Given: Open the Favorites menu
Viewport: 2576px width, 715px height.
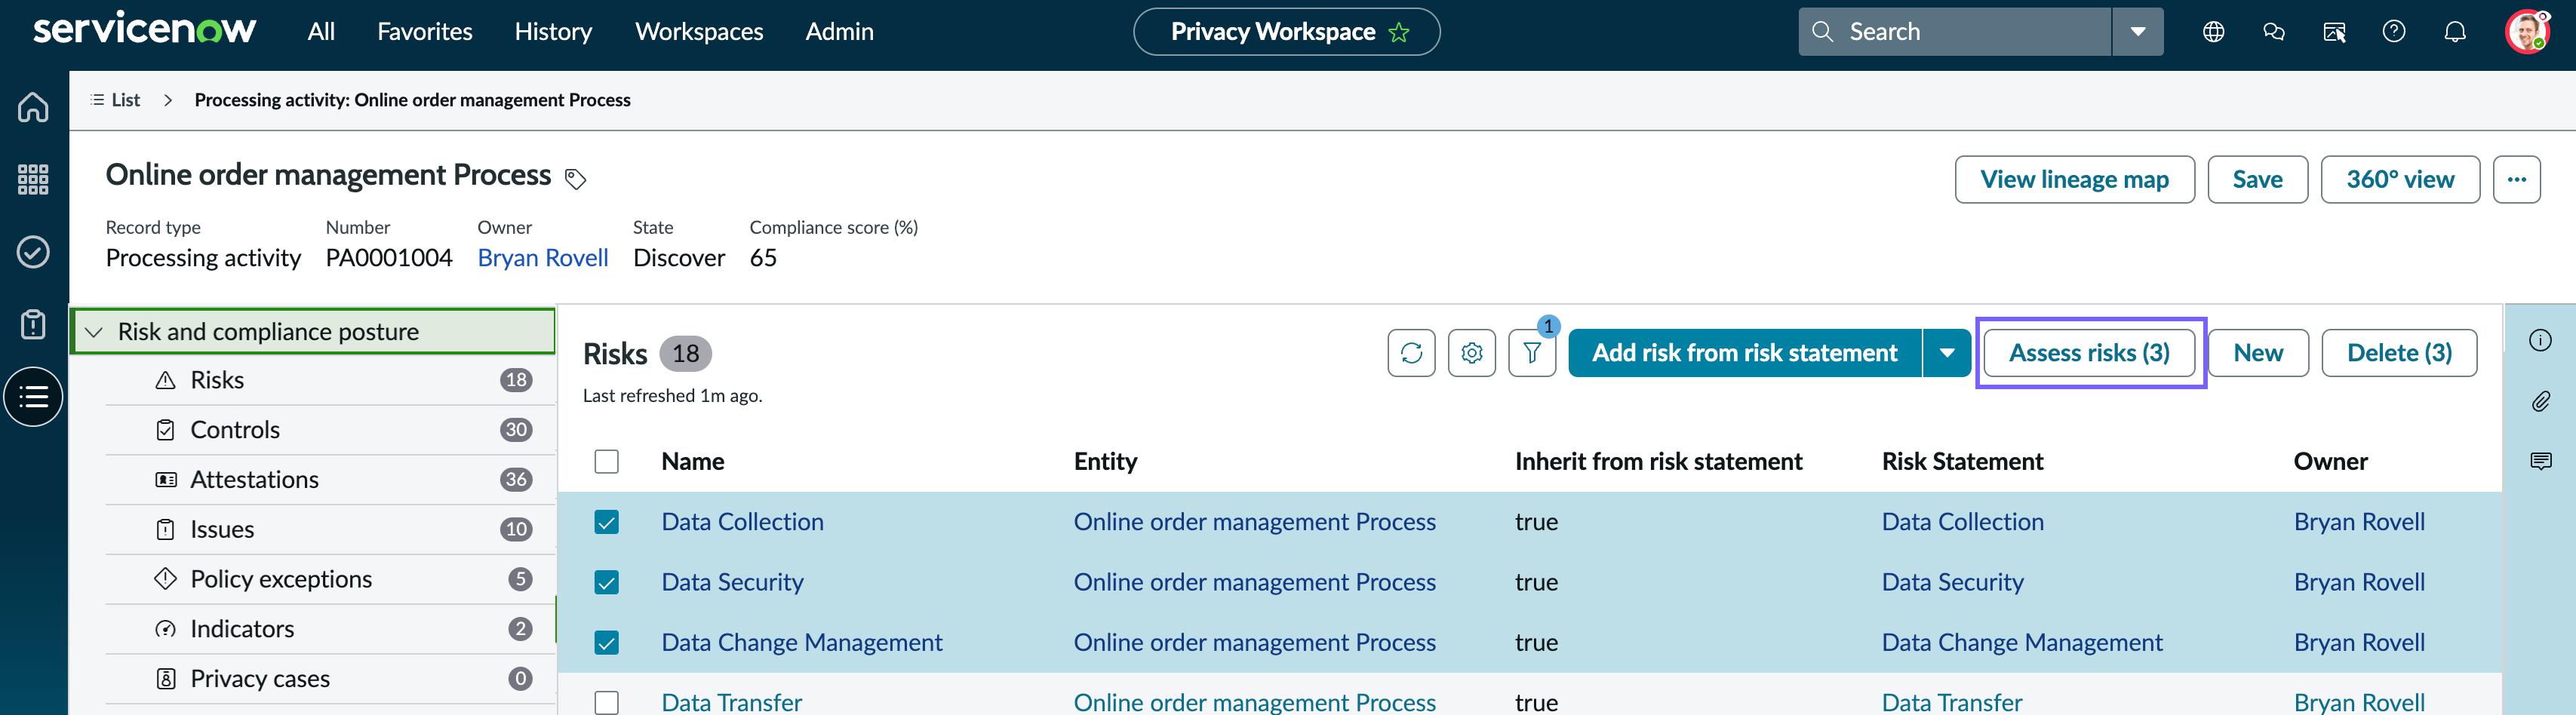Looking at the screenshot, I should [x=424, y=32].
